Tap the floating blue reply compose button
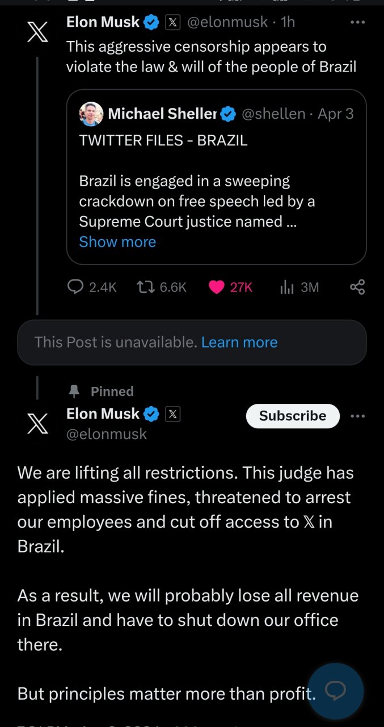Screen dimensions: 384x727 [335, 691]
